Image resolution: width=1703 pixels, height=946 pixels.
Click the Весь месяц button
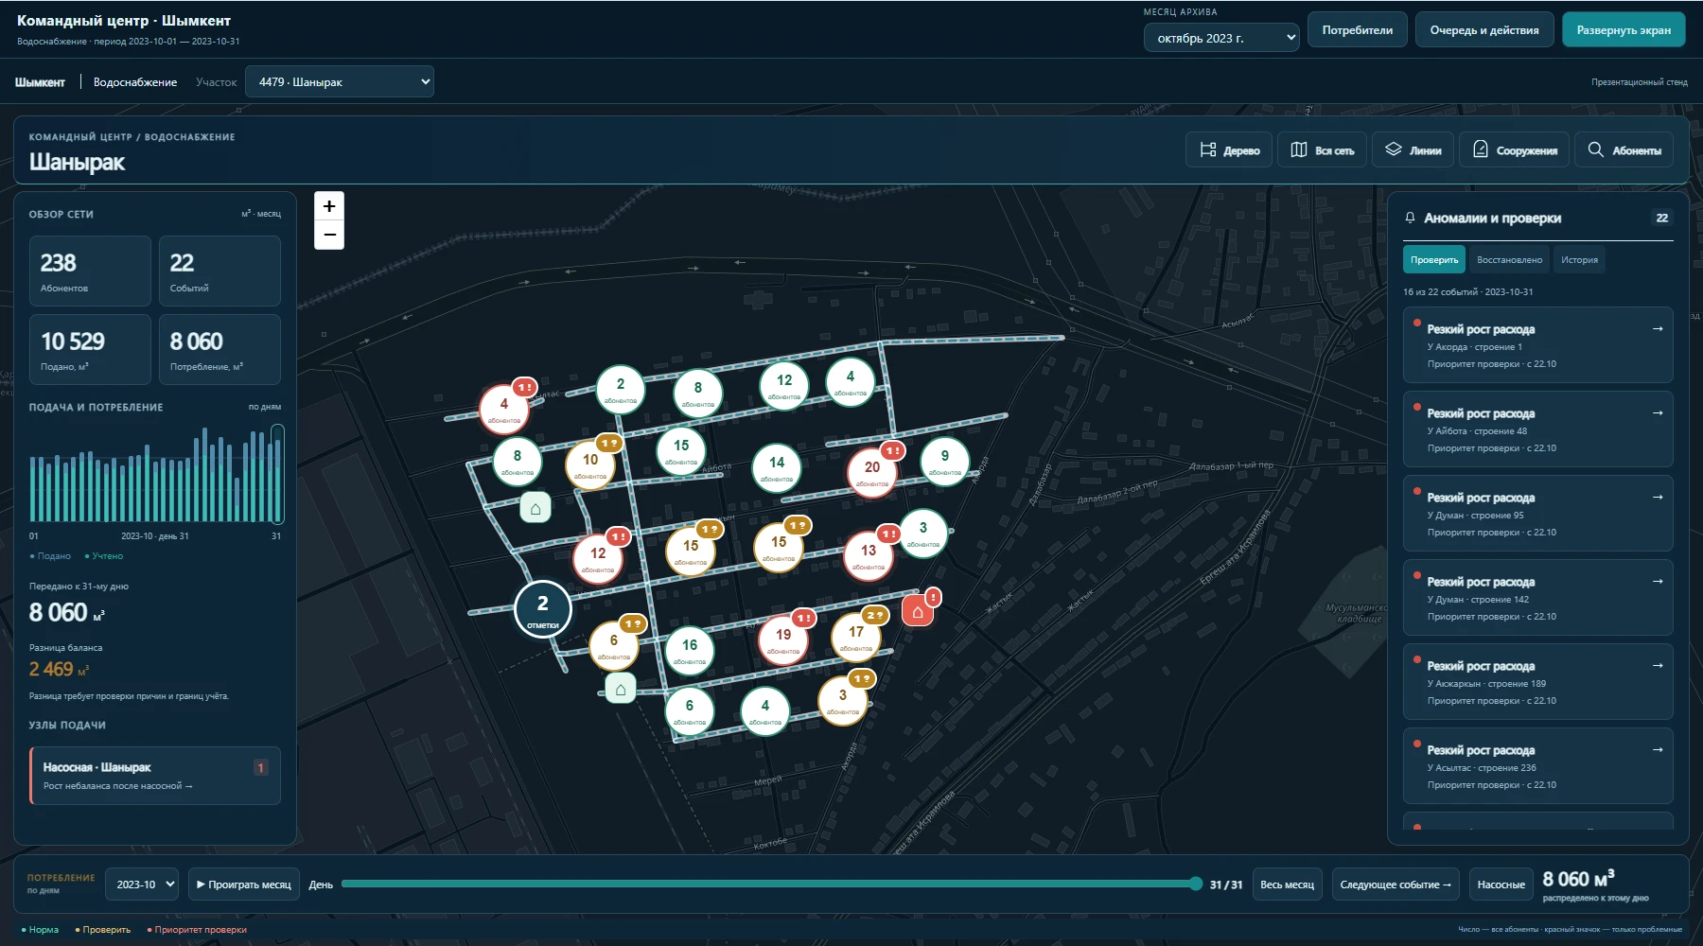1287,885
